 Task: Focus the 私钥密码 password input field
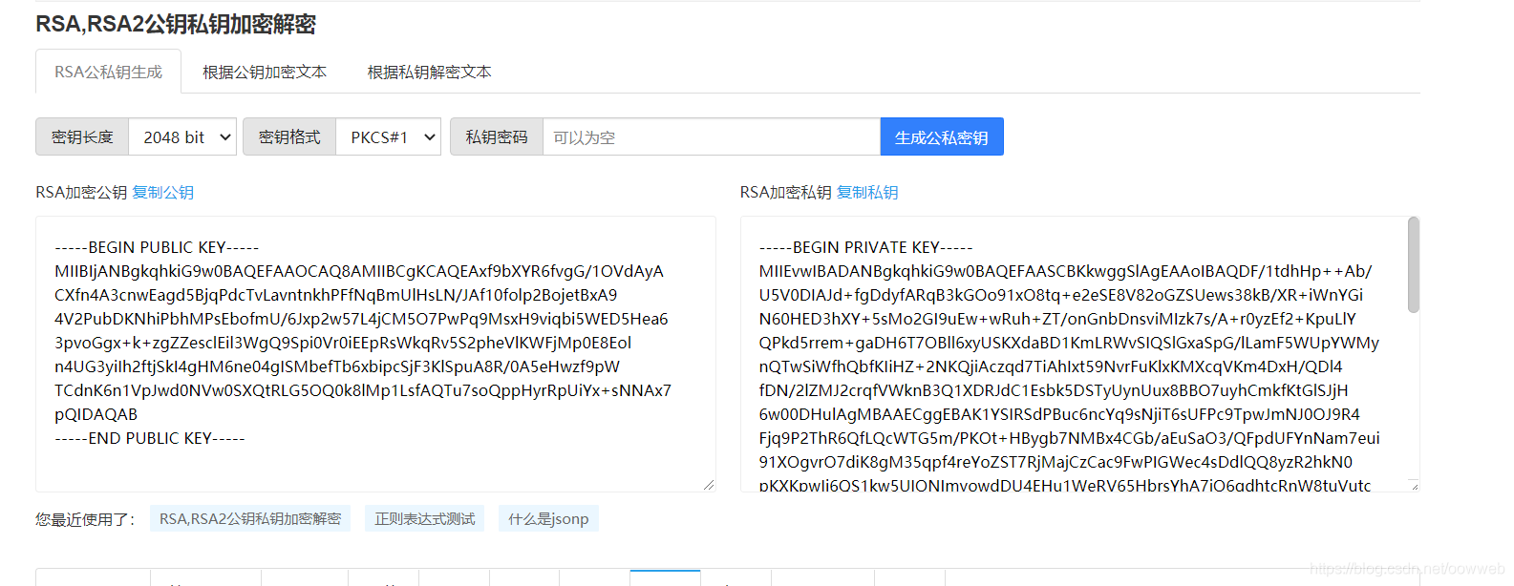711,137
